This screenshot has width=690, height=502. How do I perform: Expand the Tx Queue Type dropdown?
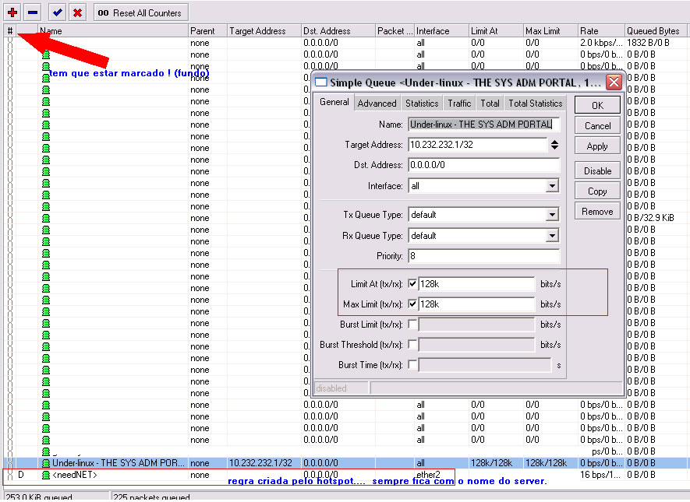(552, 215)
